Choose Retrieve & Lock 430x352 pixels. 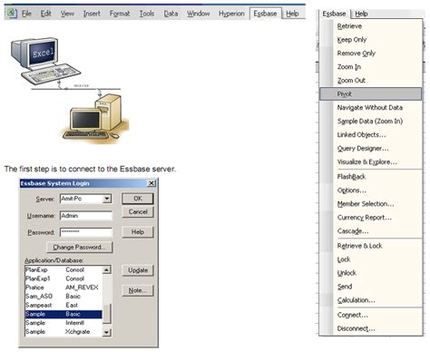[371, 246]
